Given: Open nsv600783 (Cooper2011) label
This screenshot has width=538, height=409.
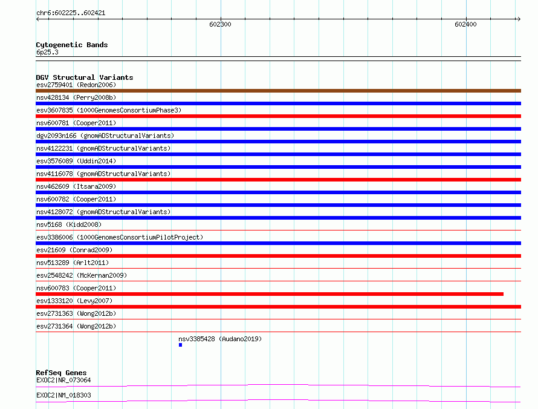Looking at the screenshot, I should [x=76, y=288].
